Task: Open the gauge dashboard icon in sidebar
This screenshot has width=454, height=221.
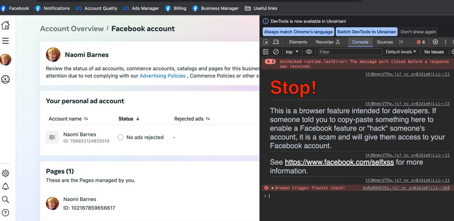Action: pos(6,80)
